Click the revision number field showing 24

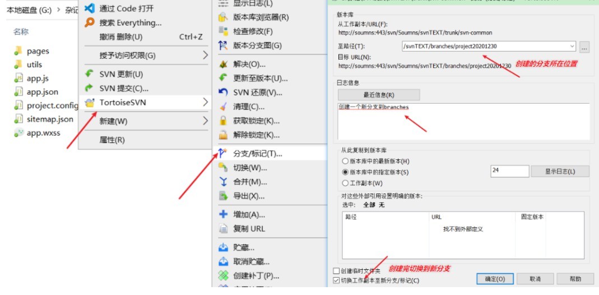tap(509, 171)
